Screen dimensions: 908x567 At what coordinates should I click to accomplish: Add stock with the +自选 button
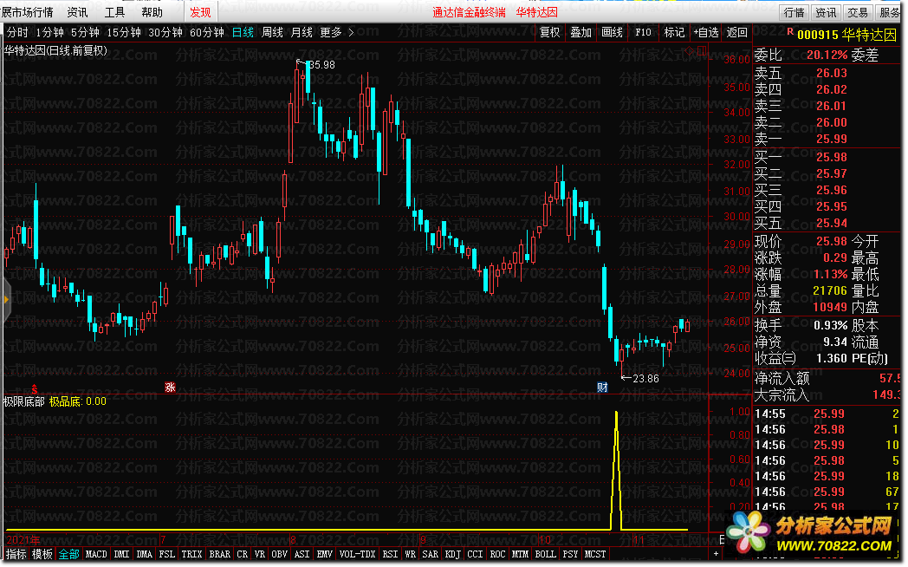706,32
